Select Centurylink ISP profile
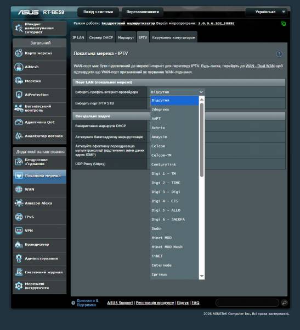Image resolution: width=300 pixels, height=330 pixels. [x=174, y=164]
